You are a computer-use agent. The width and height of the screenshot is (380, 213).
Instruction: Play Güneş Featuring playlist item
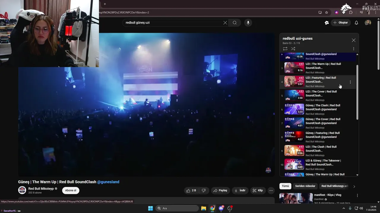click(x=318, y=137)
